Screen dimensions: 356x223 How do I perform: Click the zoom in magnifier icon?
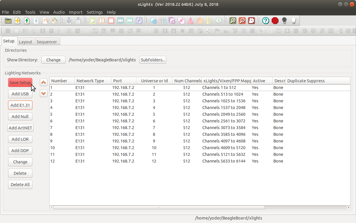pos(233,21)
